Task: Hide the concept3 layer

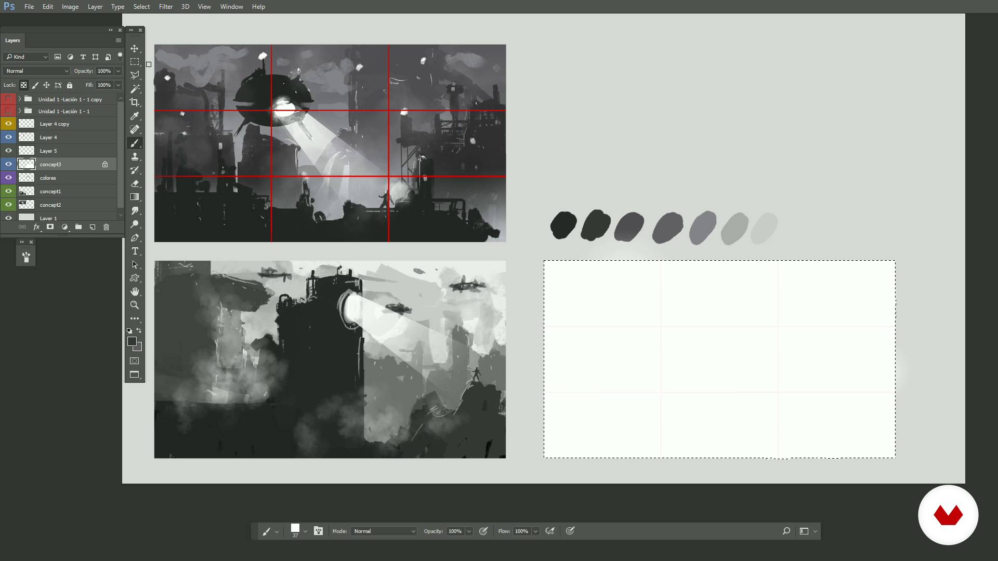Action: point(8,164)
